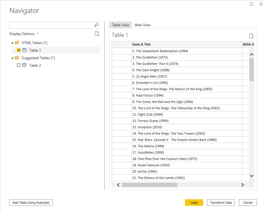Collapse the Suggested Tables tree group
The width and height of the screenshot is (266, 211).
[12, 58]
